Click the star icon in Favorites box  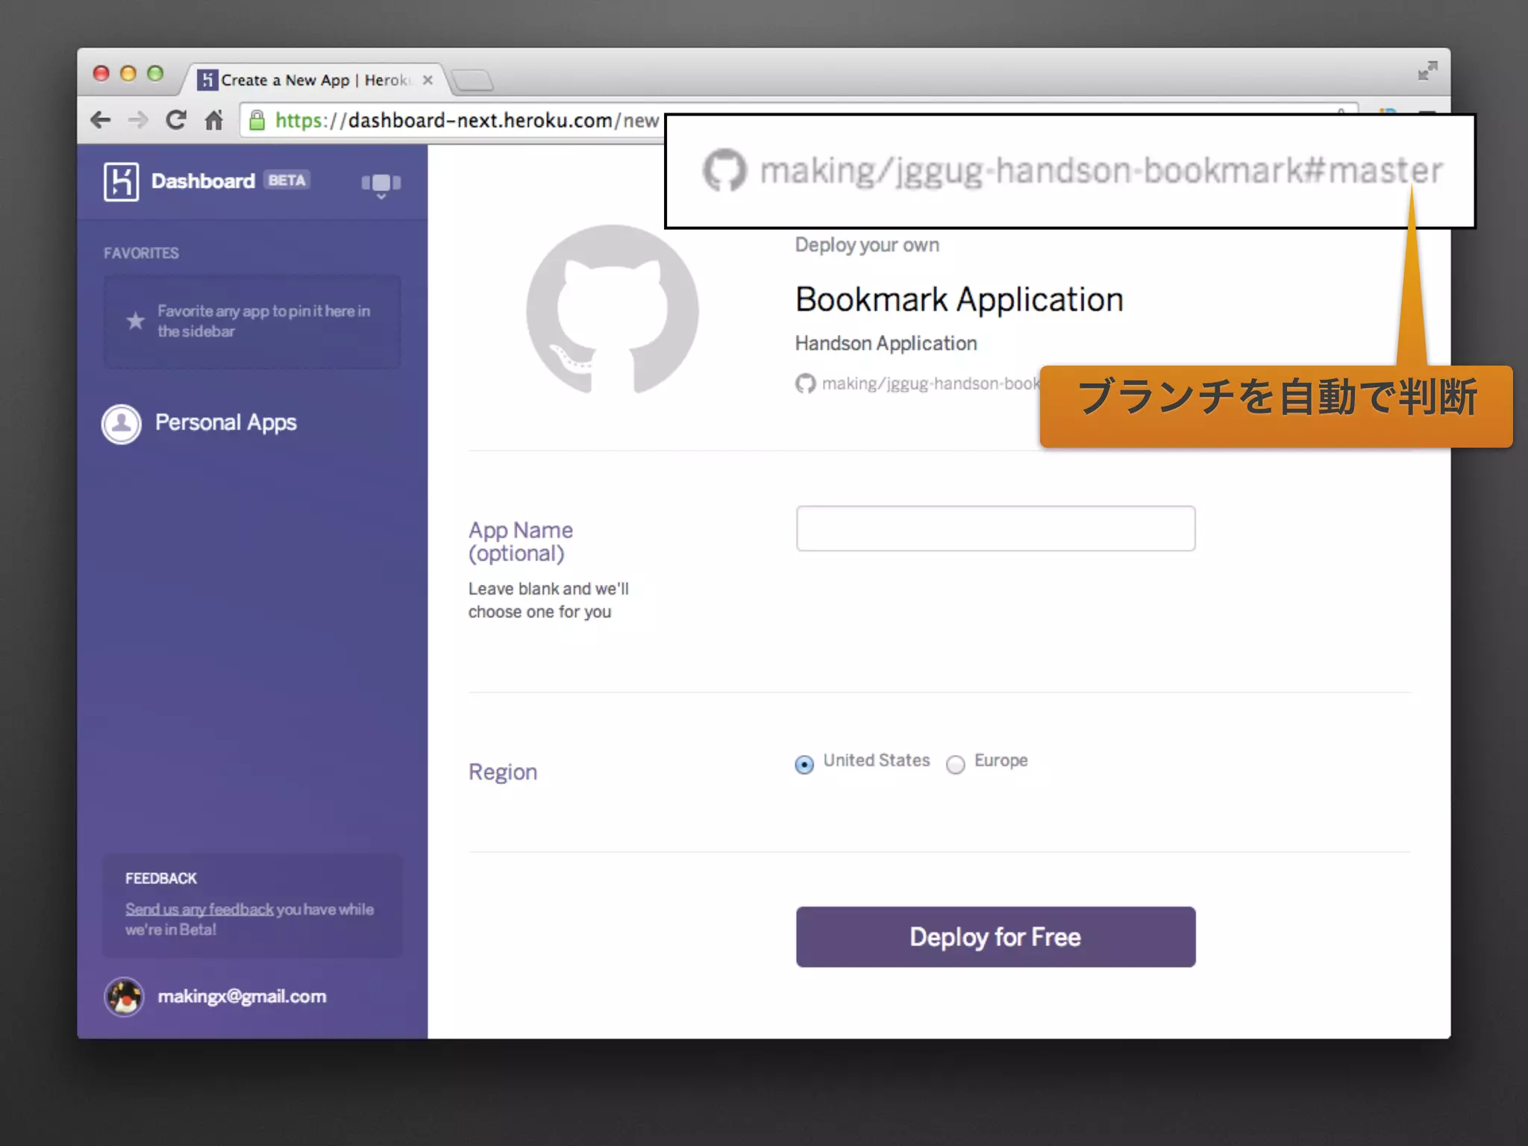click(x=135, y=321)
